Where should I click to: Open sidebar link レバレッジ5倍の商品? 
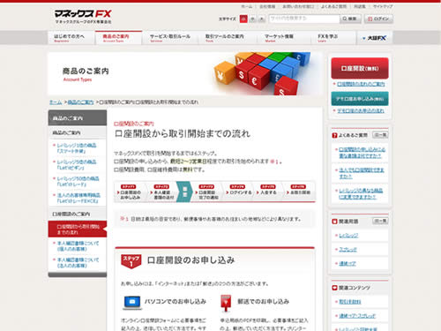(x=77, y=165)
